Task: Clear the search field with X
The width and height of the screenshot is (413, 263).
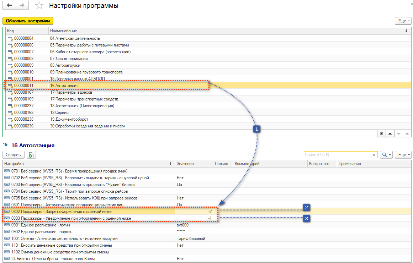Action: (x=374, y=155)
